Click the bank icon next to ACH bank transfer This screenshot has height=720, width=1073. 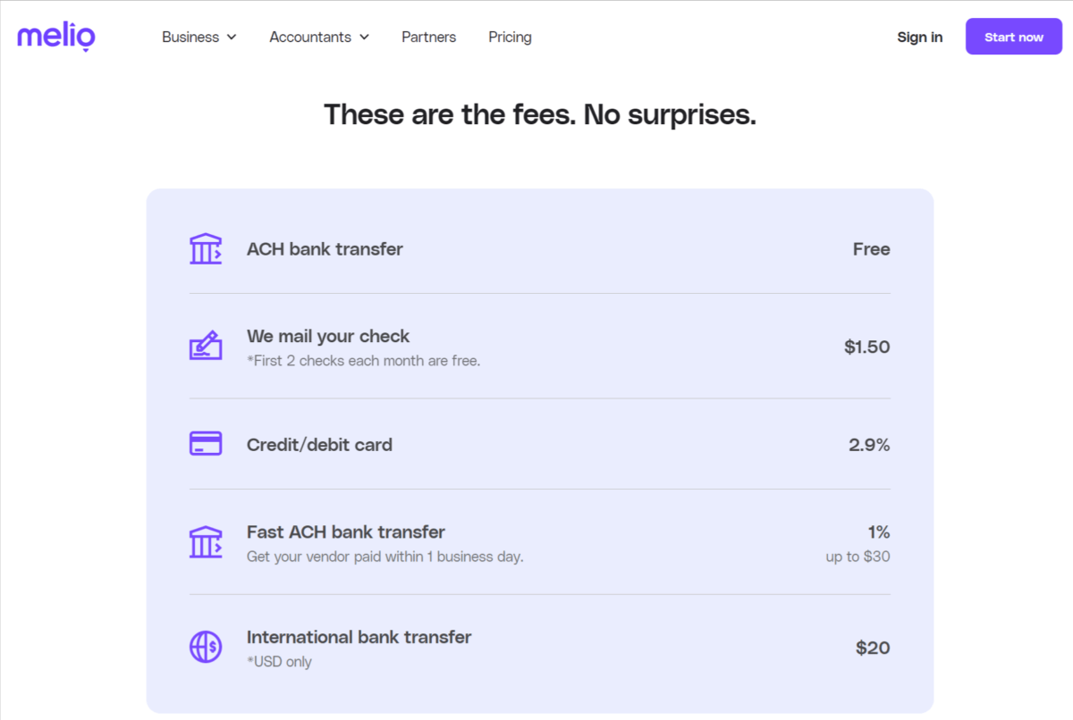point(206,248)
